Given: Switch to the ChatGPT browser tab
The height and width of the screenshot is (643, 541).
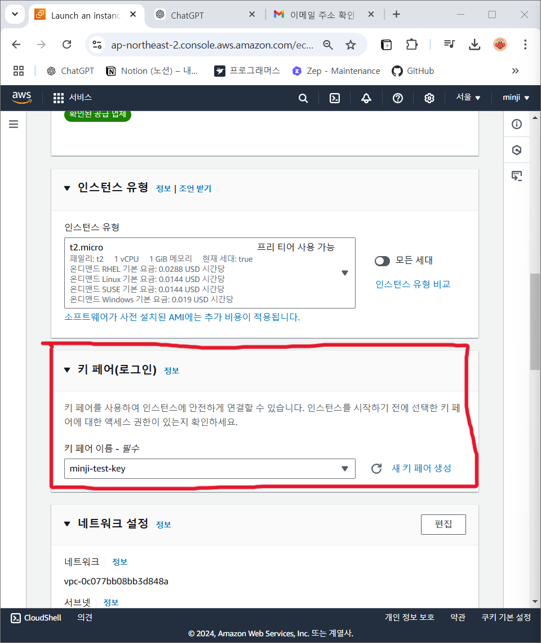Looking at the screenshot, I should tap(205, 15).
